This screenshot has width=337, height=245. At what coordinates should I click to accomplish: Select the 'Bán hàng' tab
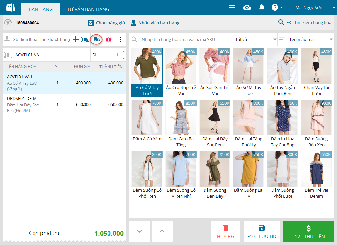coord(40,9)
